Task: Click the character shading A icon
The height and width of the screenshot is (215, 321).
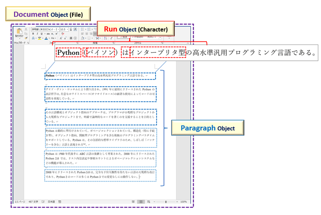Action: point(71,38)
